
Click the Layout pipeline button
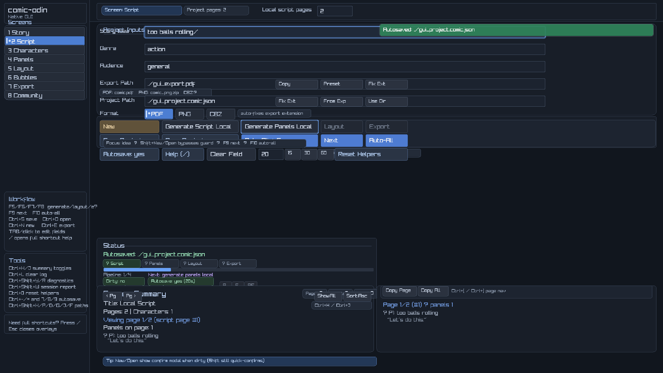pos(342,127)
